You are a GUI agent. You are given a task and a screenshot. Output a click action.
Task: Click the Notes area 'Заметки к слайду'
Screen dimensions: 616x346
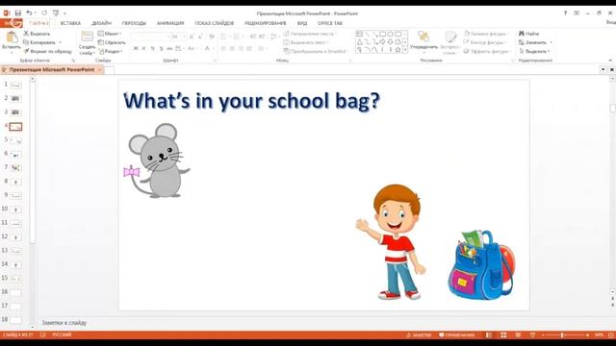[64, 323]
